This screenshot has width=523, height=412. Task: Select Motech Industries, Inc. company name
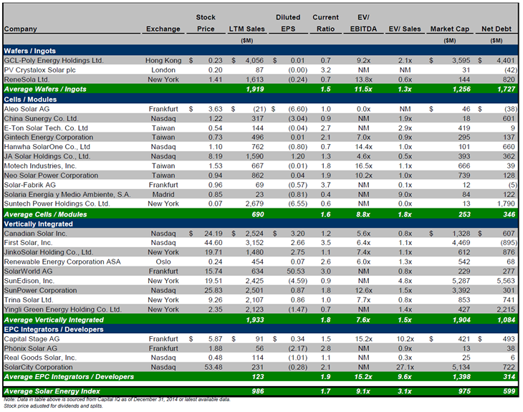(x=40, y=166)
